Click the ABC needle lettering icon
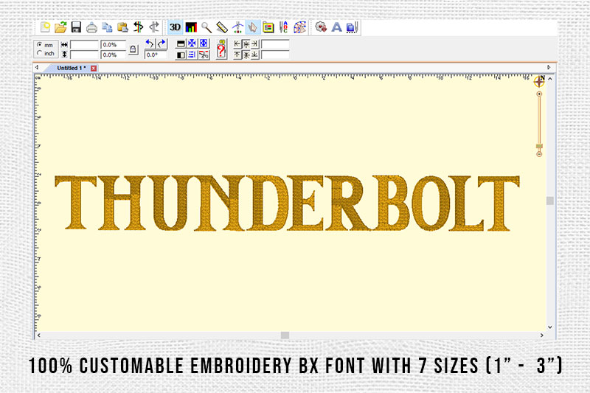 click(x=284, y=27)
